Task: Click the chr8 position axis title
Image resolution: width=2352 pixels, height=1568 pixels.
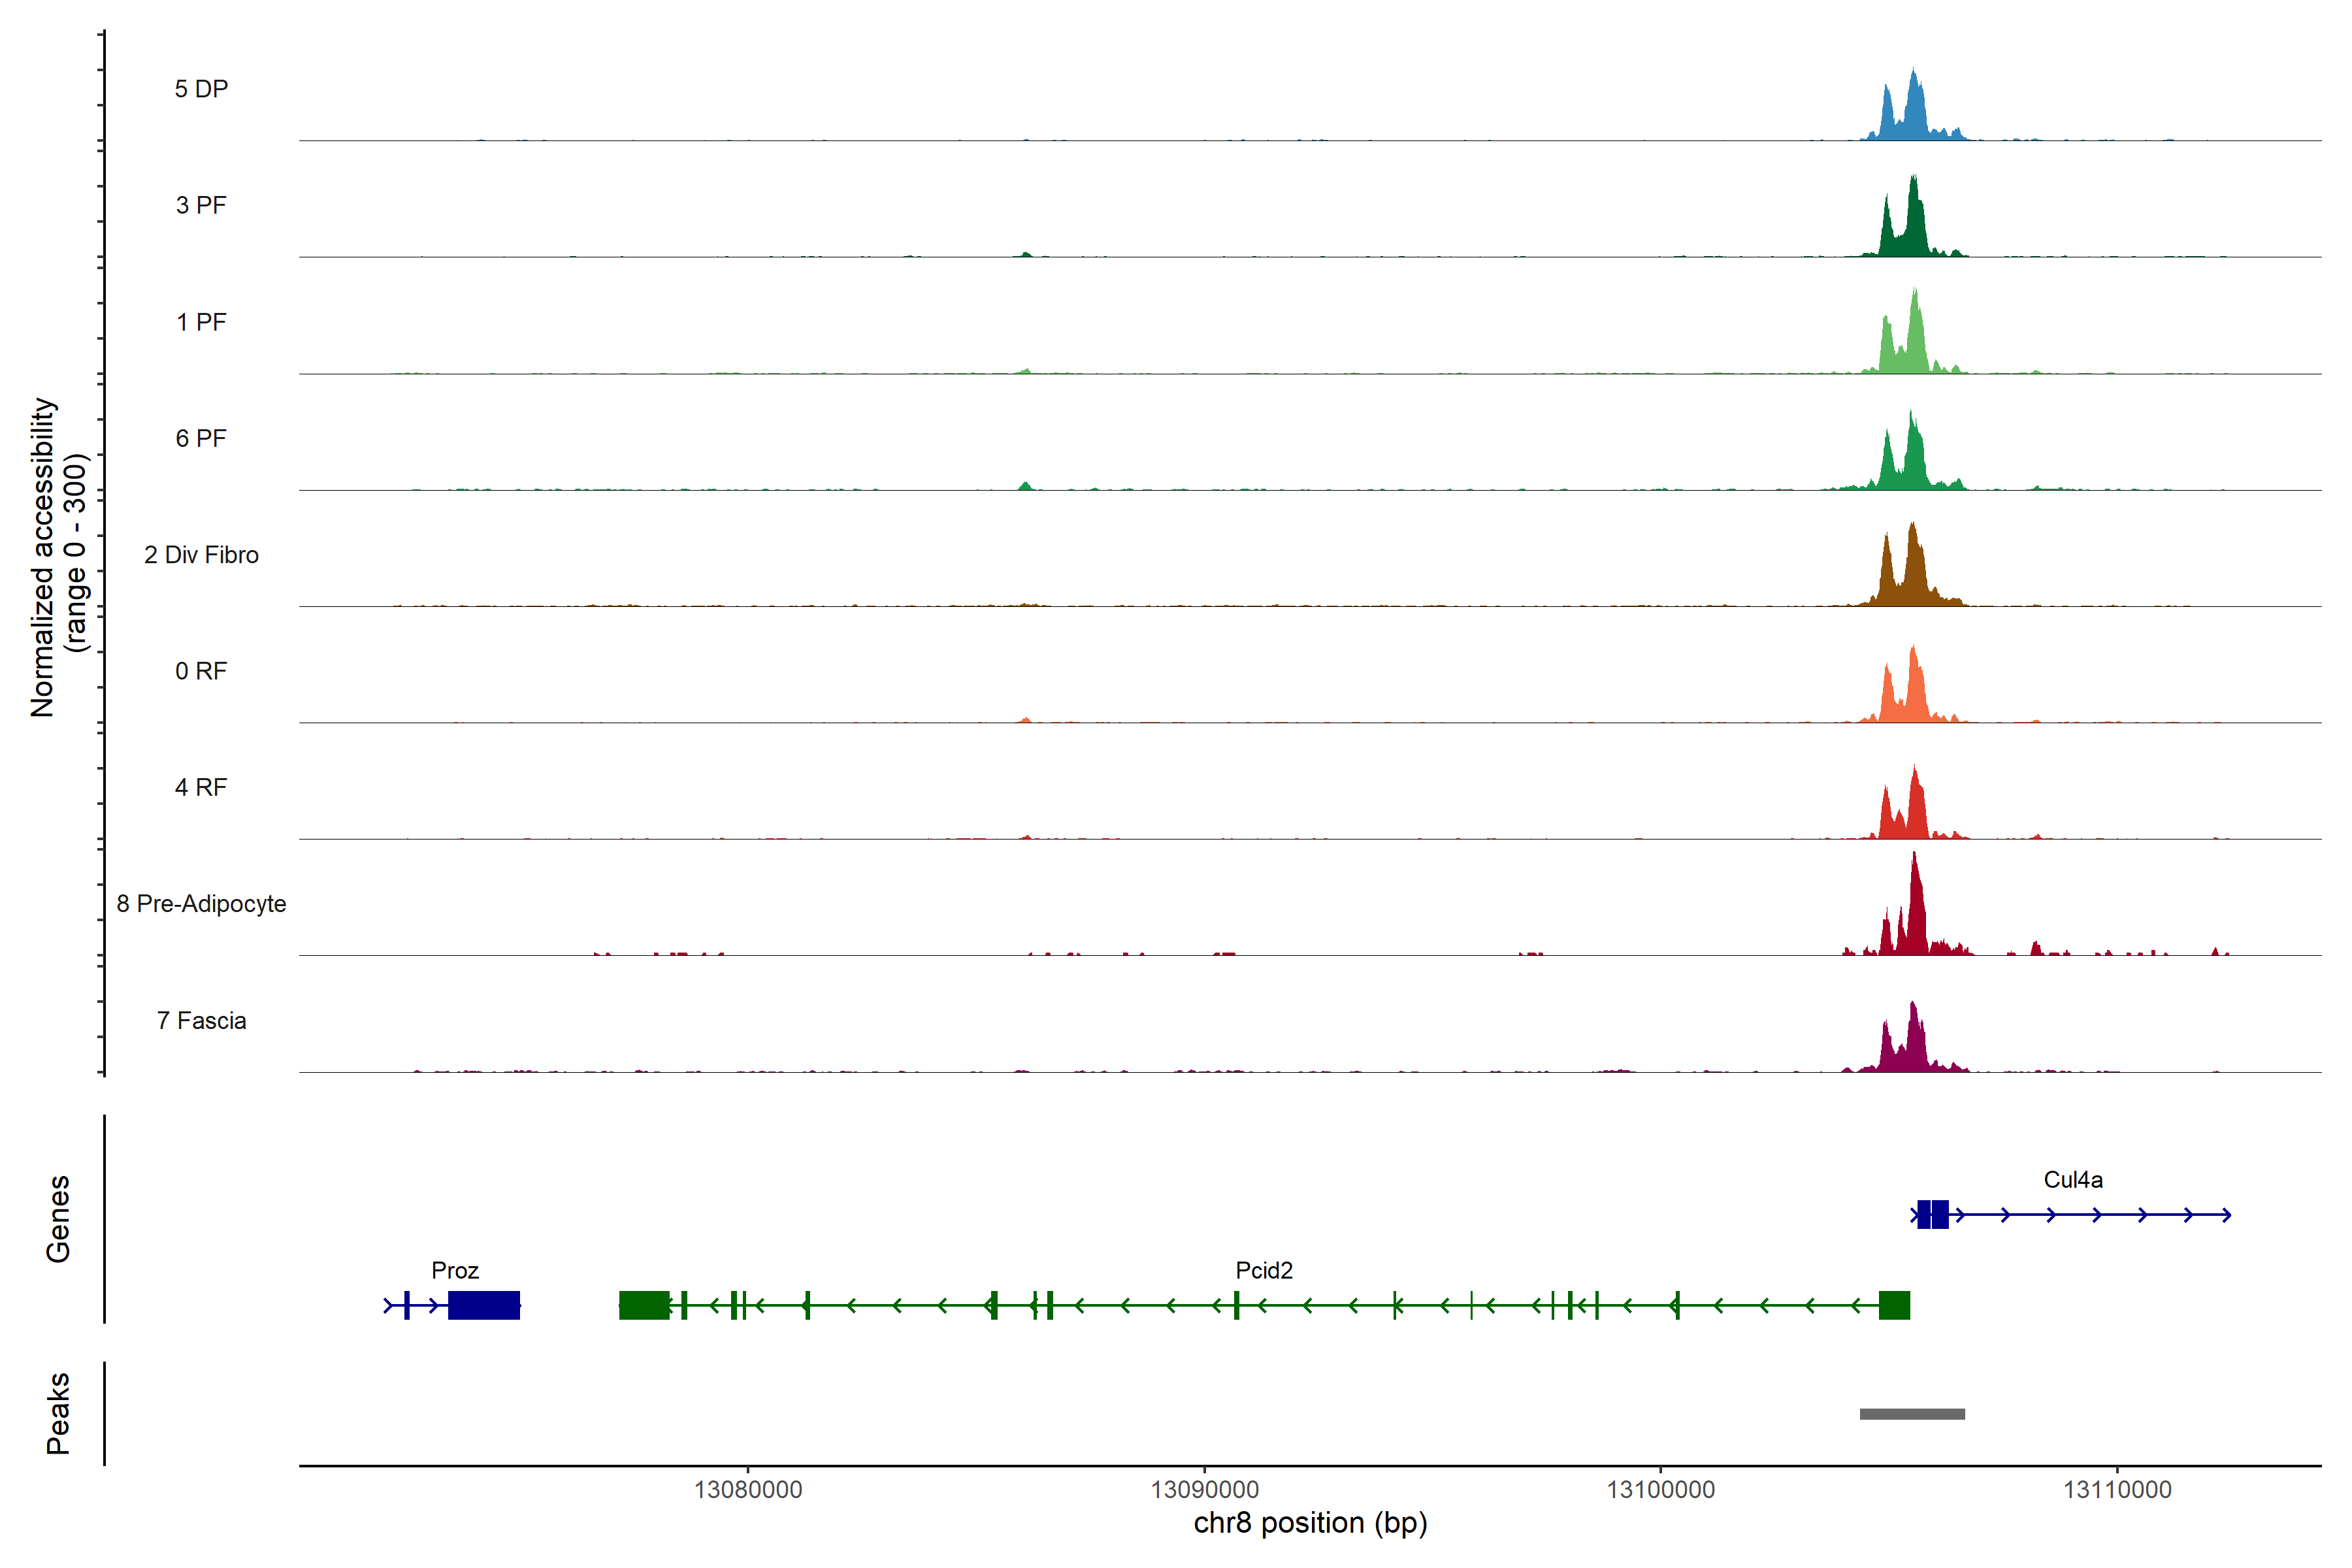Action: click(x=1310, y=1523)
